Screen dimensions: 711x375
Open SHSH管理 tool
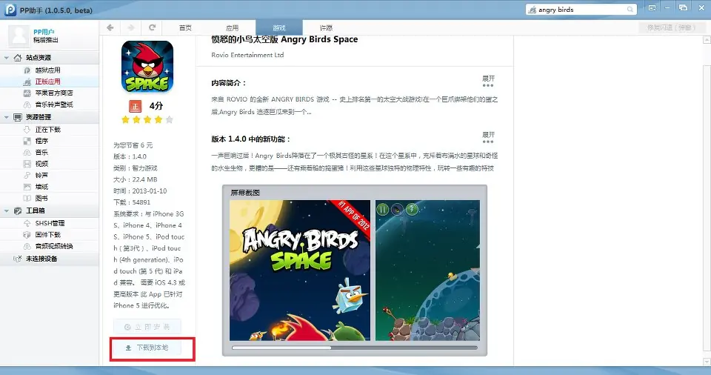coord(50,223)
